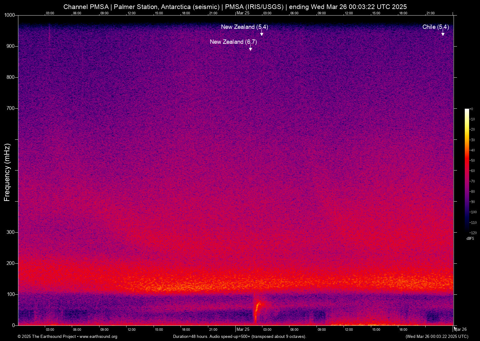Click the 100 value on the frequency axis
The height and width of the screenshot is (341, 480).
tap(11, 294)
